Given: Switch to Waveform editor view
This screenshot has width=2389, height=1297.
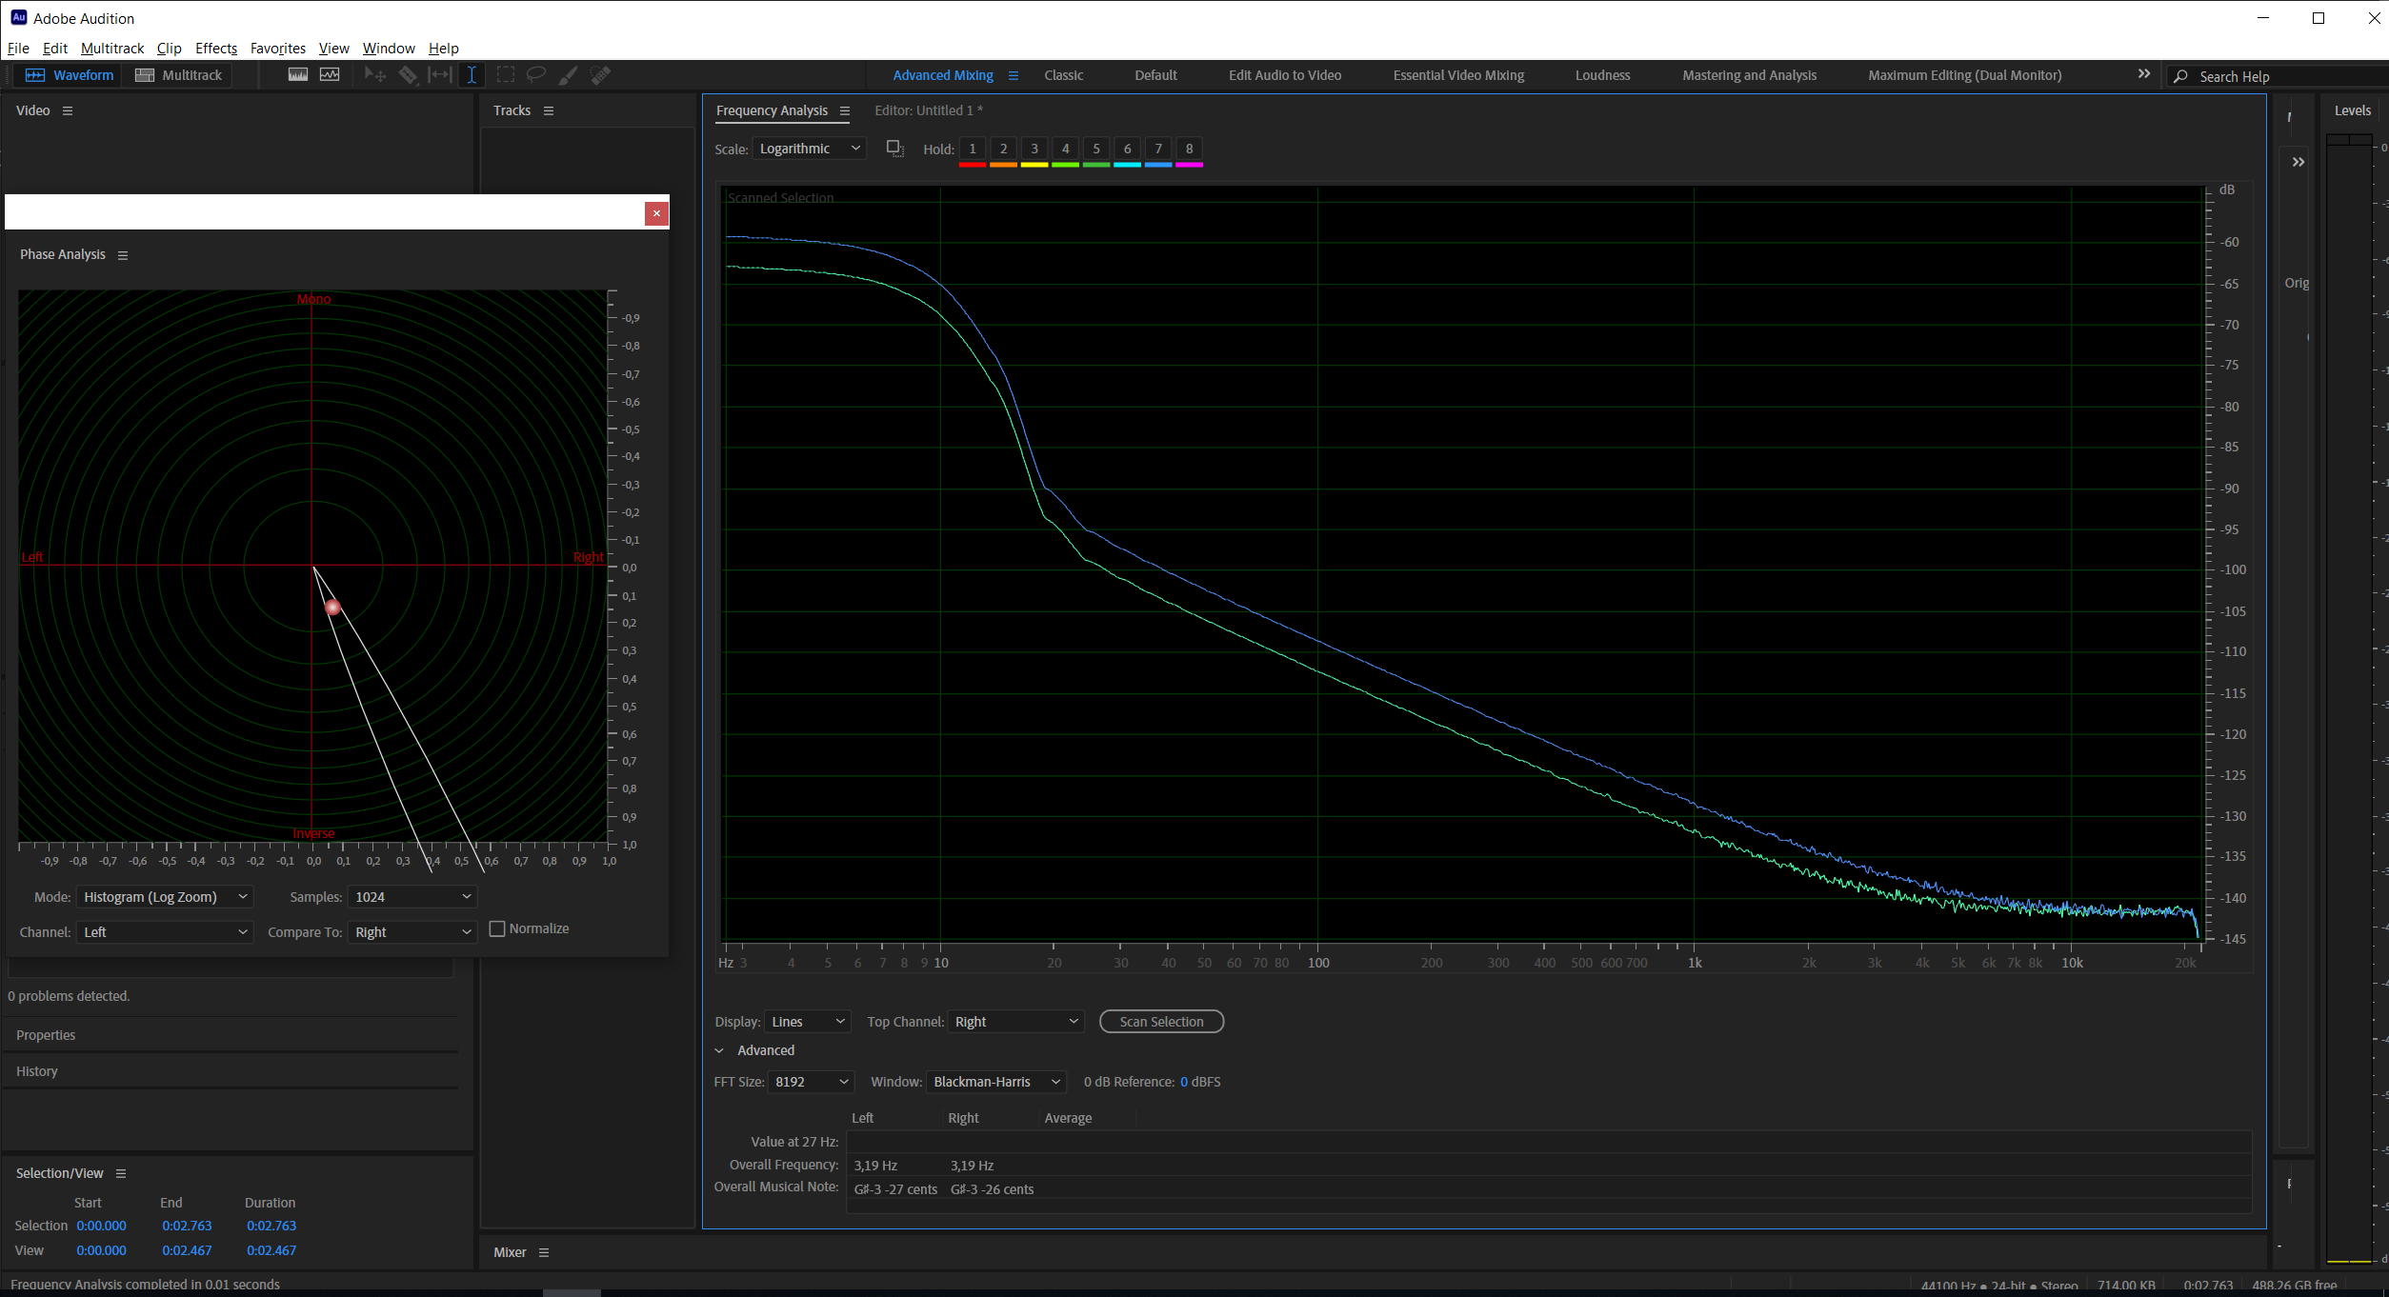Looking at the screenshot, I should 70,75.
